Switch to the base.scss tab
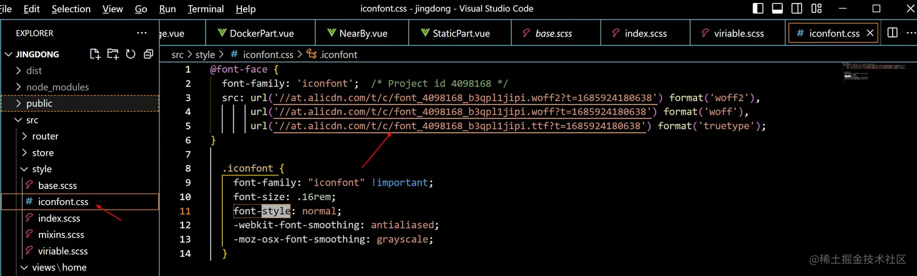 coord(555,33)
